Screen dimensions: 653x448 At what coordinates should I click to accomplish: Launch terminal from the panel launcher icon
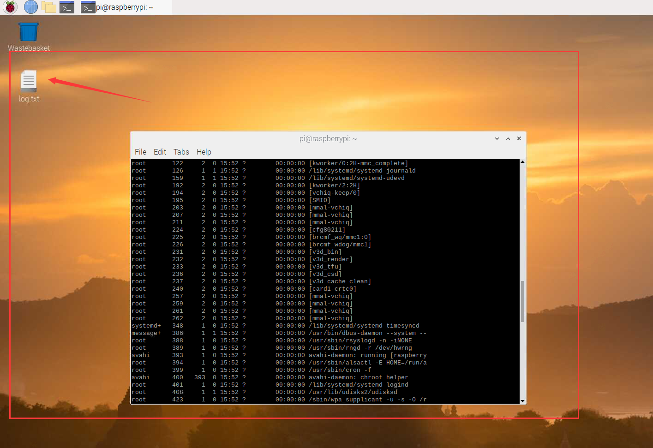[x=67, y=7]
